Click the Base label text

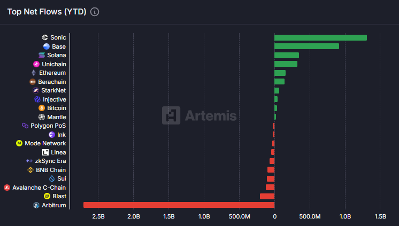click(x=59, y=46)
